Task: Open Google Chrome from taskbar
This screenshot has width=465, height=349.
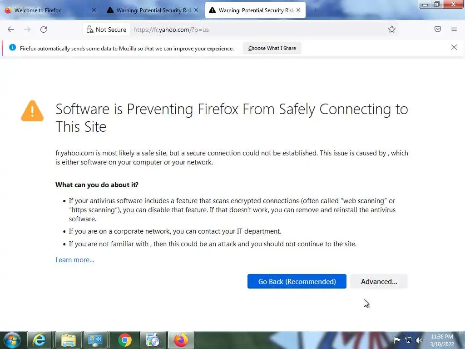Action: pos(125,339)
